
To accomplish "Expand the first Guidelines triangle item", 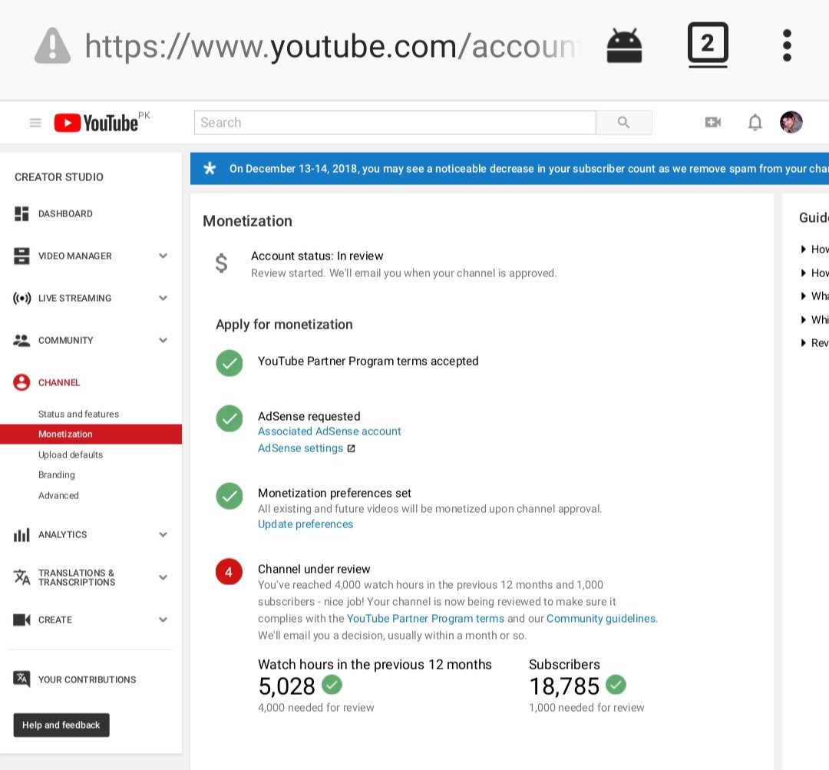I will (804, 249).
